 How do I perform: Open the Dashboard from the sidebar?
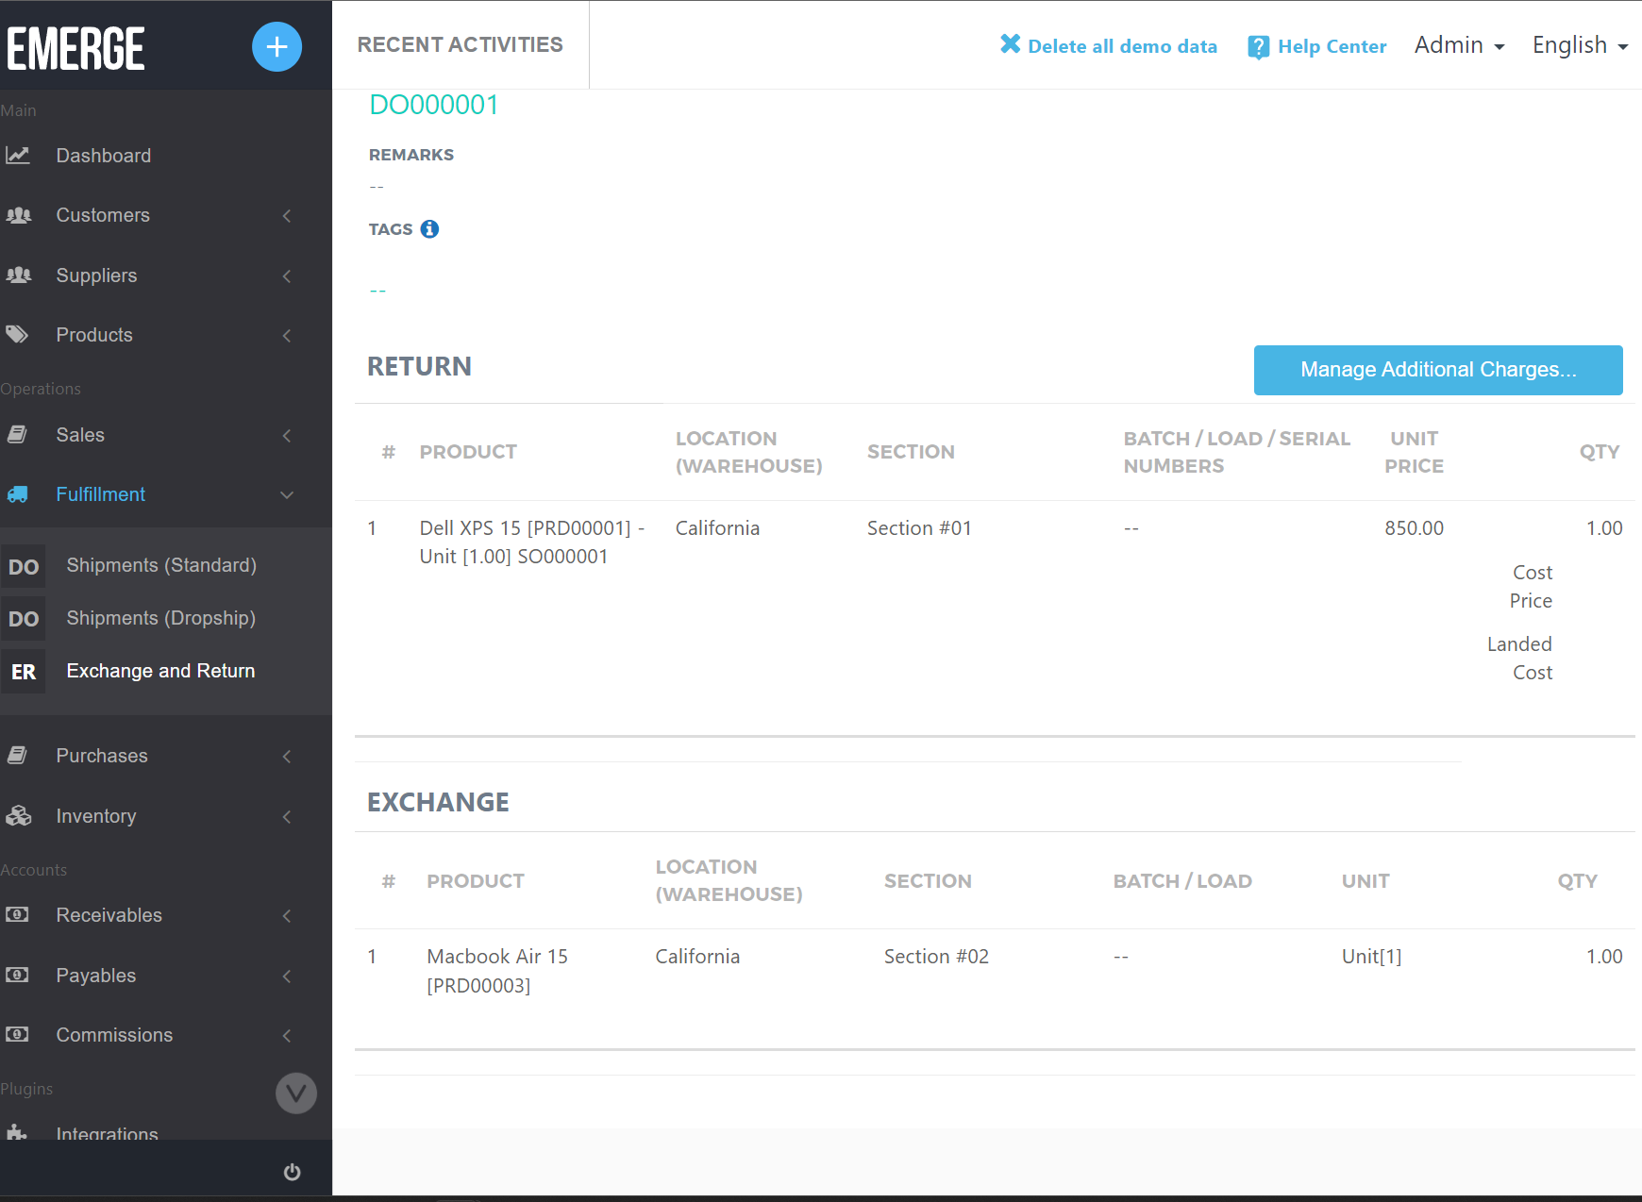point(19,155)
